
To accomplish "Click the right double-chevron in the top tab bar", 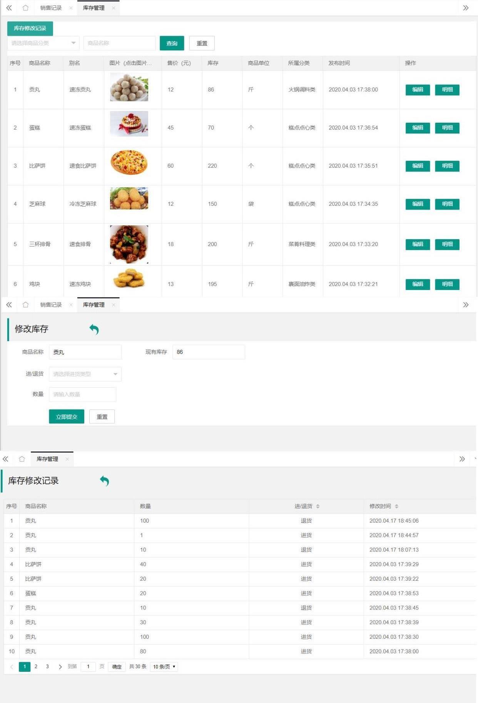I will pyautogui.click(x=466, y=8).
